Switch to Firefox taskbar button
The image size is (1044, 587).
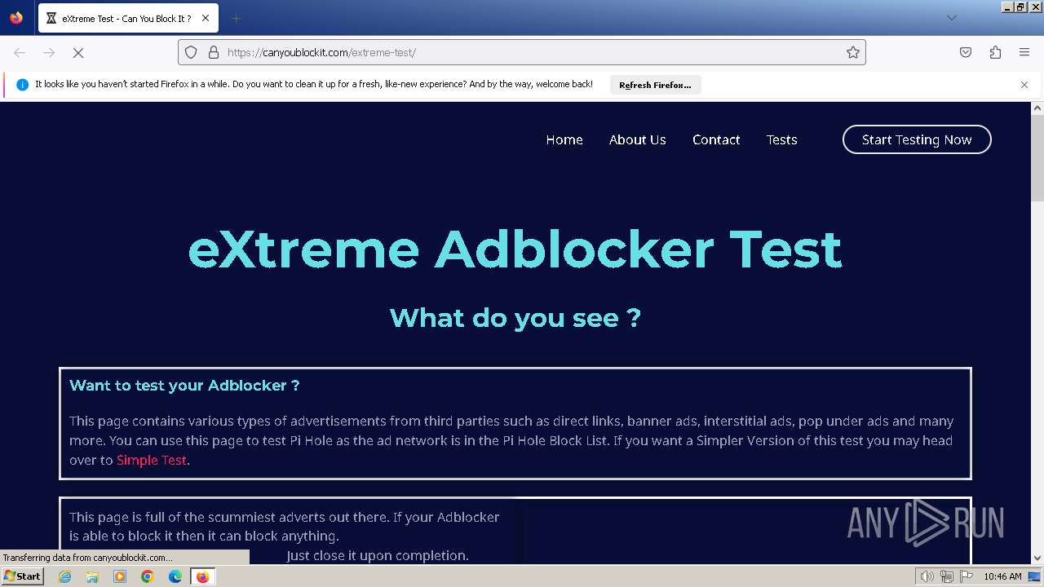(x=202, y=576)
